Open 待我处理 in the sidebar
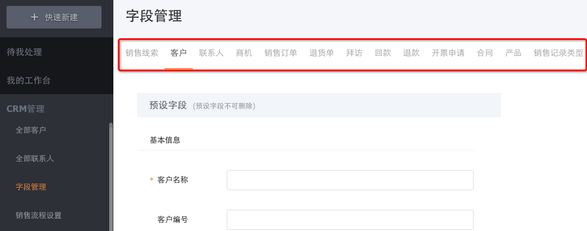Screen dimensions: 587x231 [24, 52]
